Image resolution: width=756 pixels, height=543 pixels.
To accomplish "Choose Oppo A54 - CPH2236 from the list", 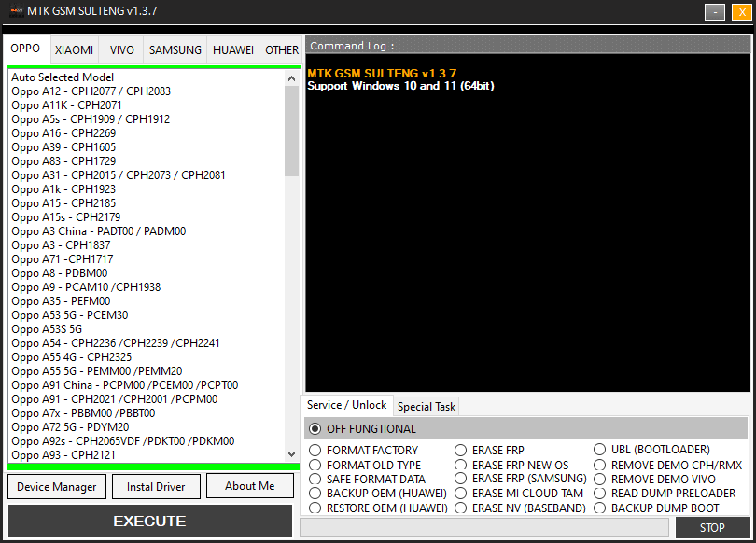I will click(x=116, y=343).
